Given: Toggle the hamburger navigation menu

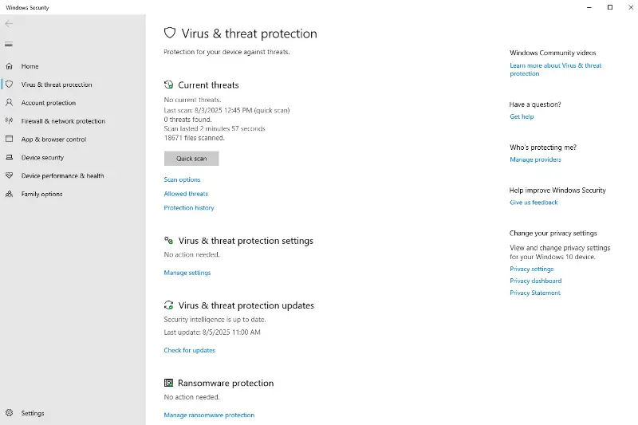Looking at the screenshot, I should (9, 44).
